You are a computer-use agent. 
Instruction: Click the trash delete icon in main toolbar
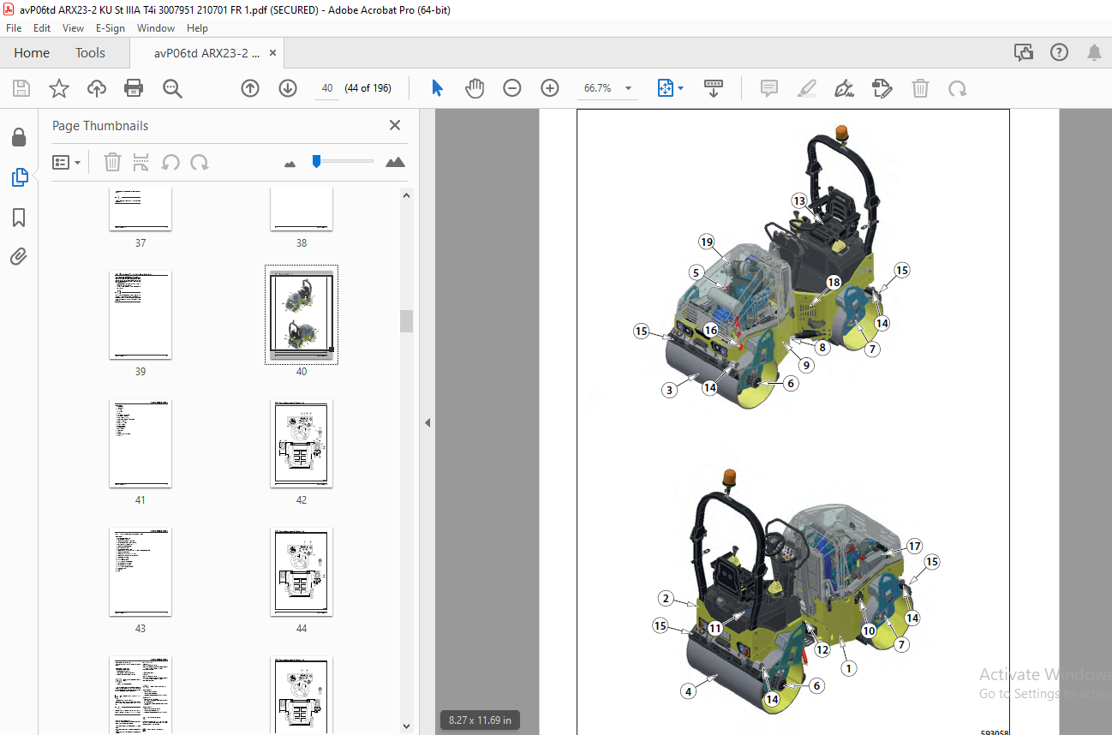[x=920, y=88]
